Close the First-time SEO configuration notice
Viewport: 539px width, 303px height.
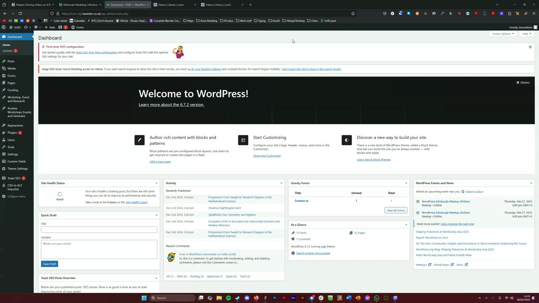coord(530,47)
